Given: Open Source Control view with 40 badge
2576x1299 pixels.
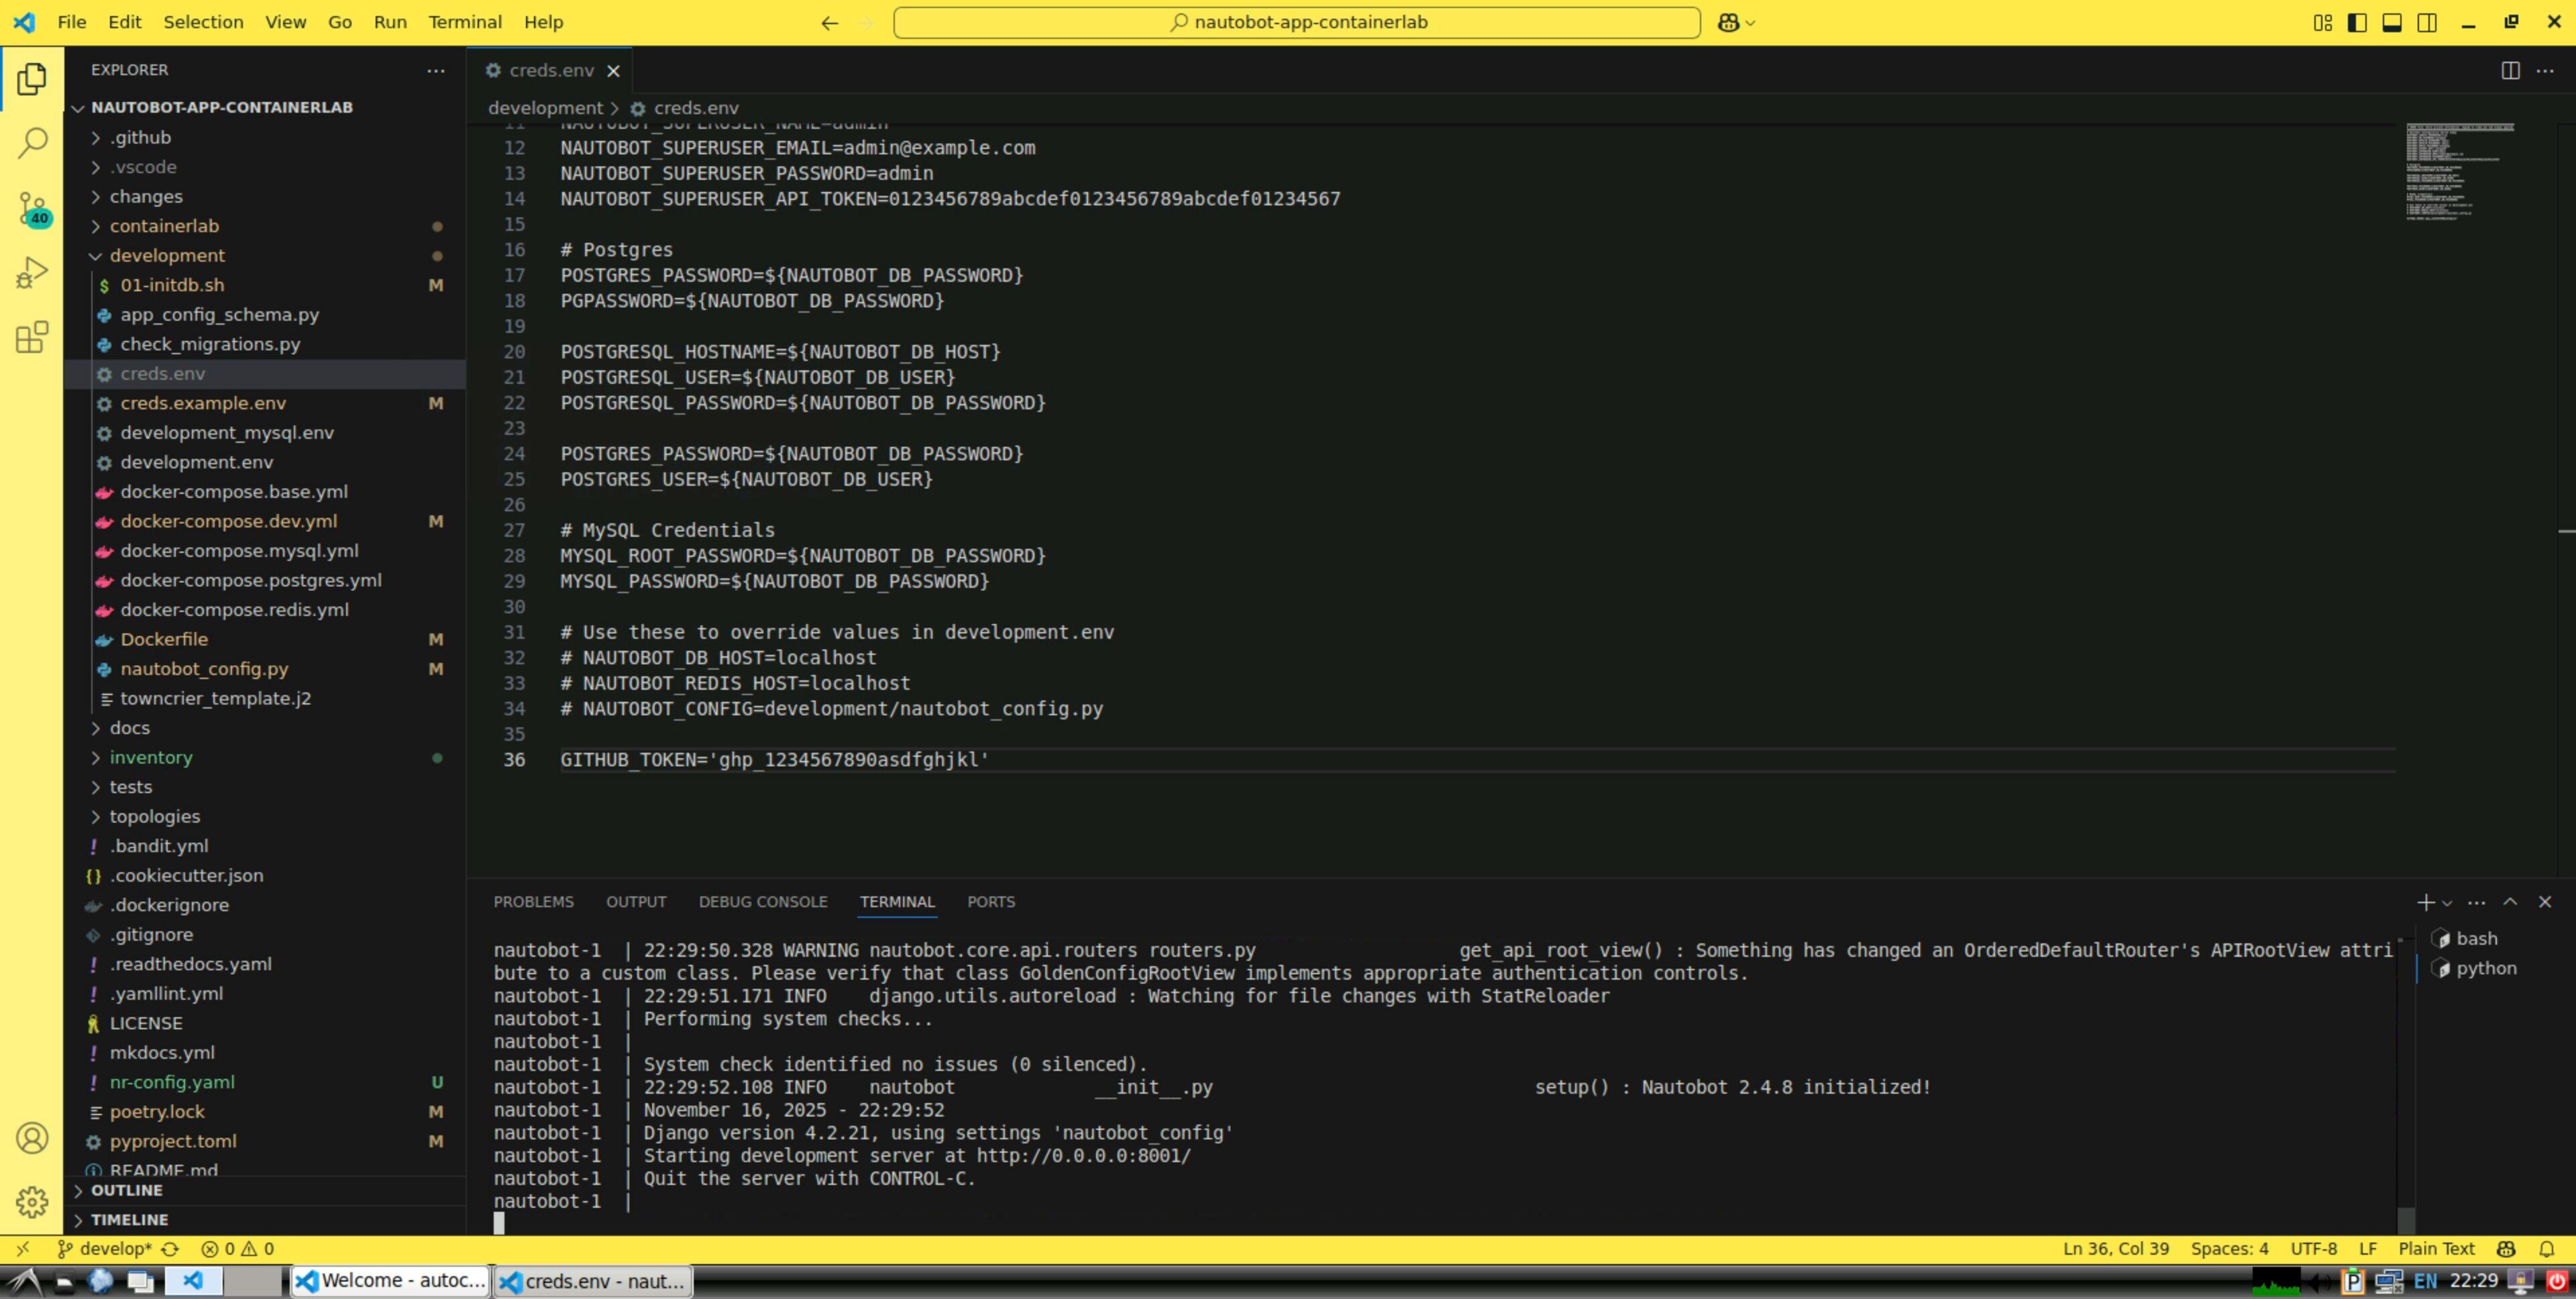Looking at the screenshot, I should (32, 209).
